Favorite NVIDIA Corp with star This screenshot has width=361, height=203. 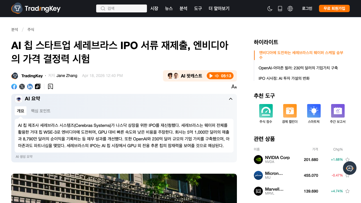[347, 160]
